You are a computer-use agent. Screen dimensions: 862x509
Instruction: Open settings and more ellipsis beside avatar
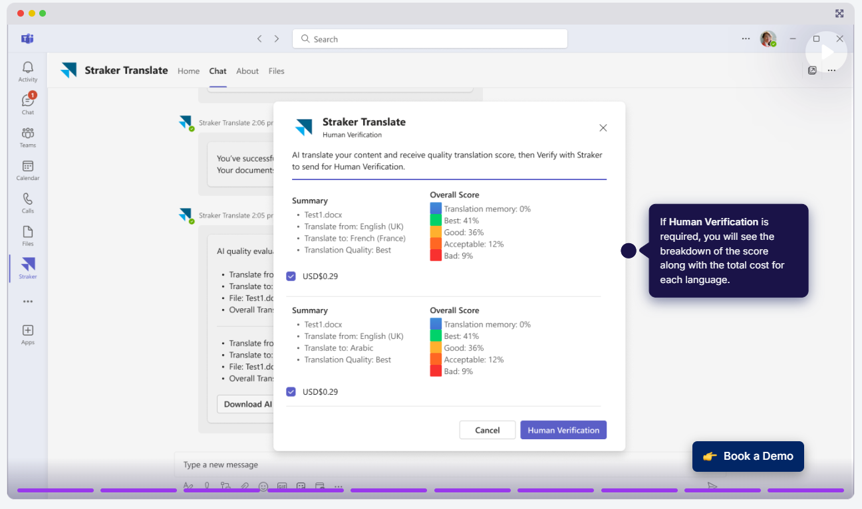click(x=746, y=39)
